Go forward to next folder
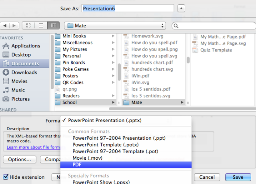Viewport: 256px width, 184px height. click(14, 25)
